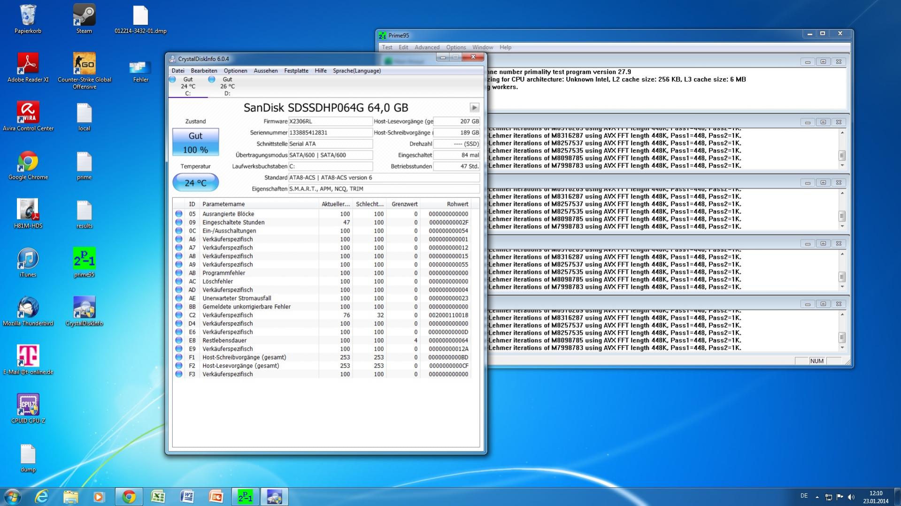Click Internet Explorer taskbar icon
901x506 pixels.
tap(42, 497)
